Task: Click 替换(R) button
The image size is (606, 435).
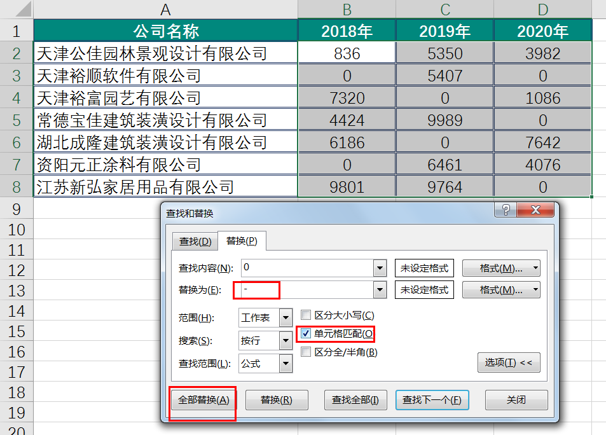Action: click(277, 400)
